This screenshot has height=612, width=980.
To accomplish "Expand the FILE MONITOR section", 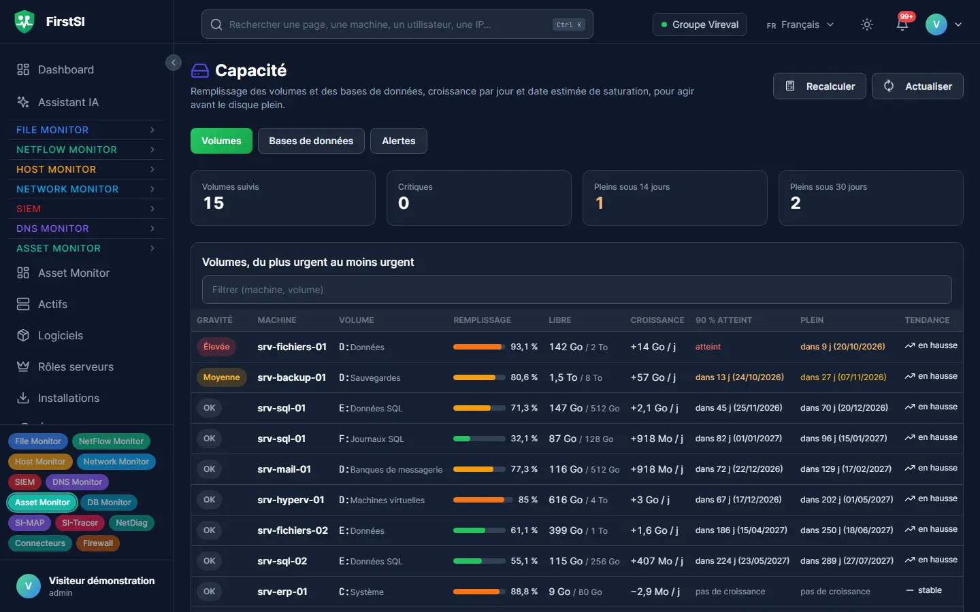I will (86, 130).
